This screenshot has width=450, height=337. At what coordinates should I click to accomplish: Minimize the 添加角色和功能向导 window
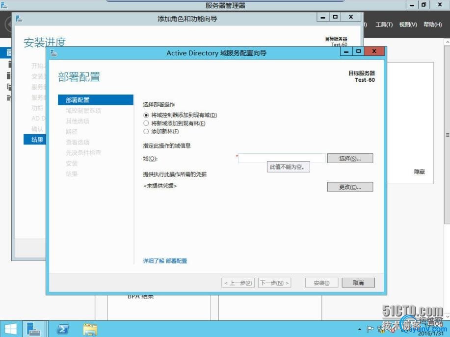(x=323, y=17)
